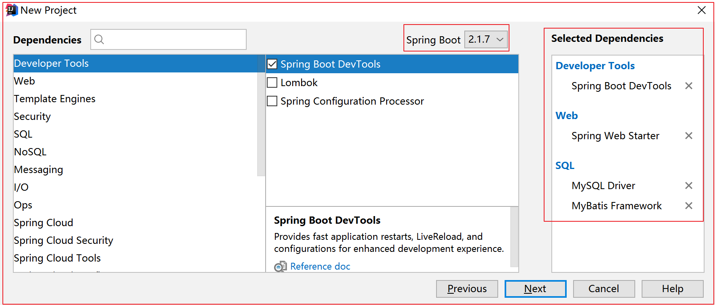Screen dimensions: 715x305
Task: Click the search magnifier icon in Dependencies field
Action: tap(99, 39)
